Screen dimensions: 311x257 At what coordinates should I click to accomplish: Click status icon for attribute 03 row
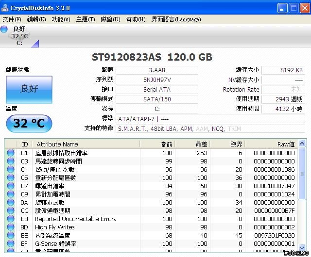pyautogui.click(x=11, y=161)
